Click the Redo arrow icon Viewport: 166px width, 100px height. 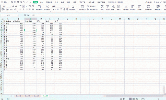tap(27, 2)
